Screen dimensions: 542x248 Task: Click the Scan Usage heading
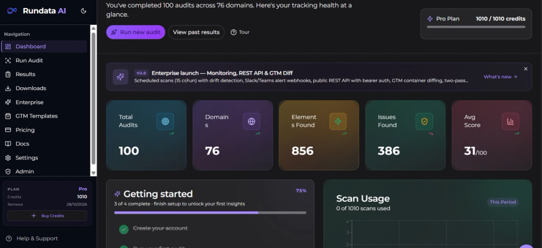363,199
